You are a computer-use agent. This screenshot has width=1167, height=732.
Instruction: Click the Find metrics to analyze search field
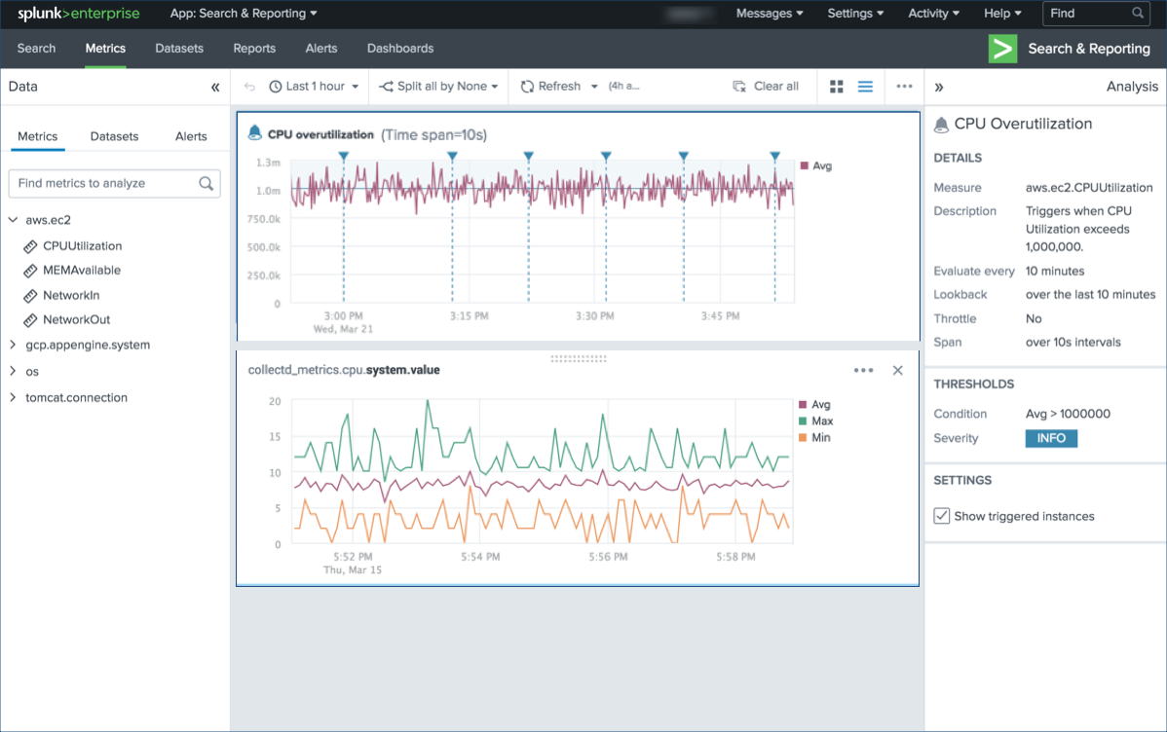(107, 183)
